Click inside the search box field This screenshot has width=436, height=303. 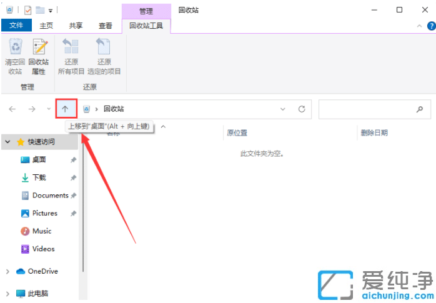click(x=365, y=109)
